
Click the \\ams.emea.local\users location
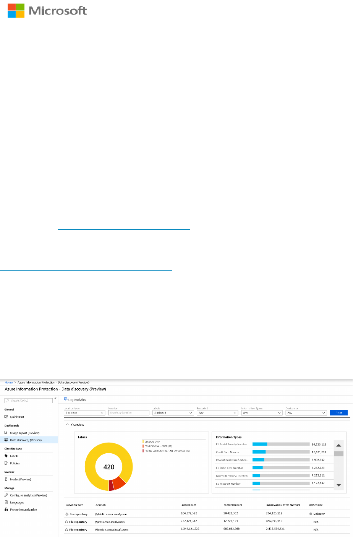click(110, 522)
